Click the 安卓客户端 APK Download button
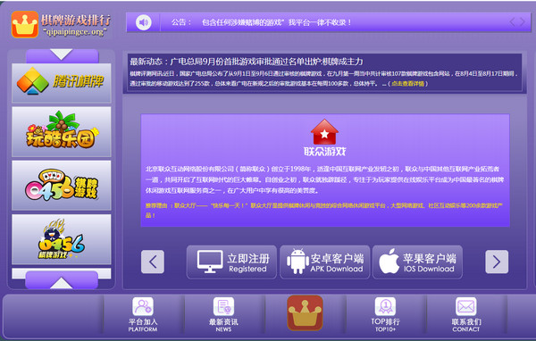This screenshot has height=341, width=536. click(325, 262)
